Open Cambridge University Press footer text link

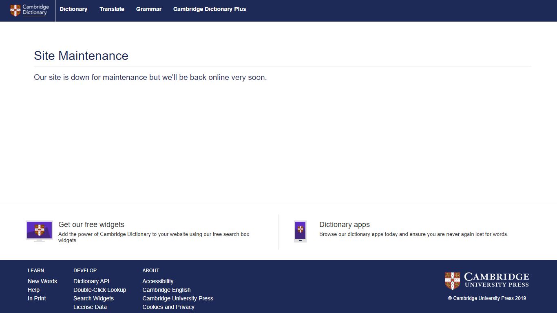(x=178, y=298)
